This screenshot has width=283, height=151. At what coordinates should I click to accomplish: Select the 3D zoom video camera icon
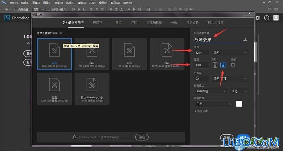(x=191, y=10)
